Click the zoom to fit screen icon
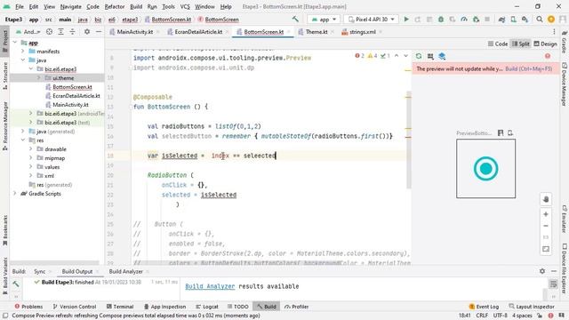This screenshot has width=569, height=320. click(546, 249)
